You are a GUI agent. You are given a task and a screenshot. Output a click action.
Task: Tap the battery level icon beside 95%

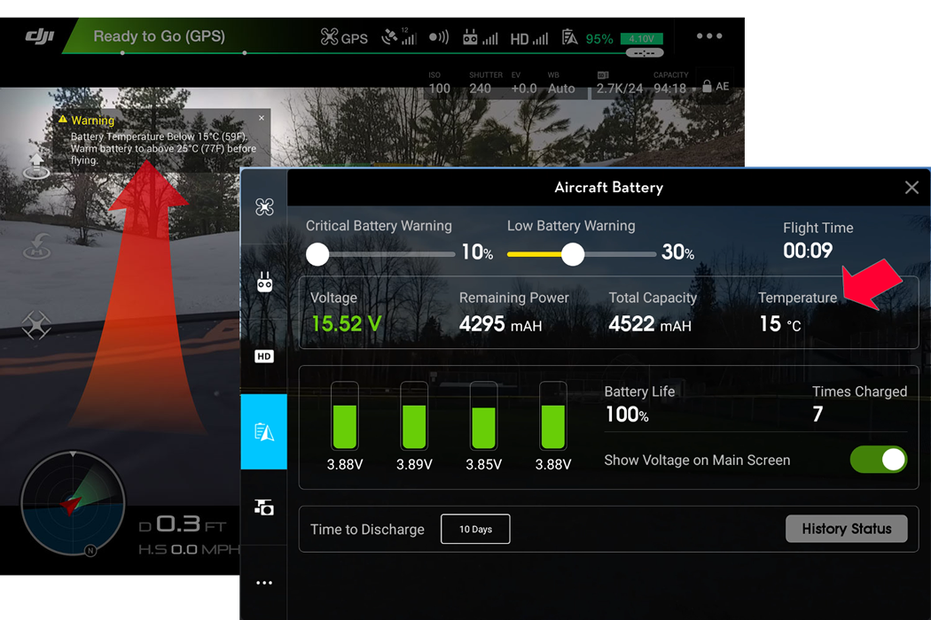click(569, 37)
